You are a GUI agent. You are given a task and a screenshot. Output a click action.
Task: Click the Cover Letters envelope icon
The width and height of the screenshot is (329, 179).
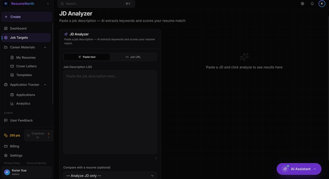point(12,66)
